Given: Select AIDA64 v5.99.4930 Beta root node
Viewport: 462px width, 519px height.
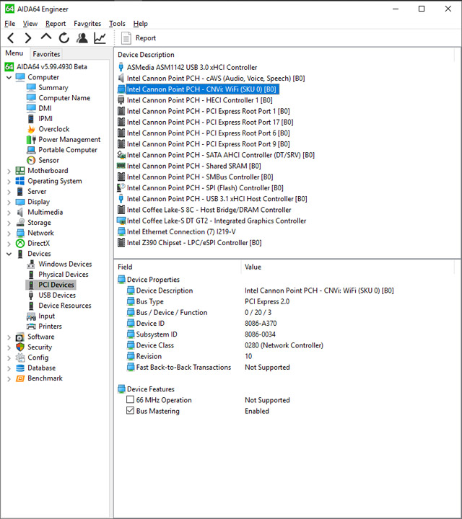Looking at the screenshot, I should (52, 67).
